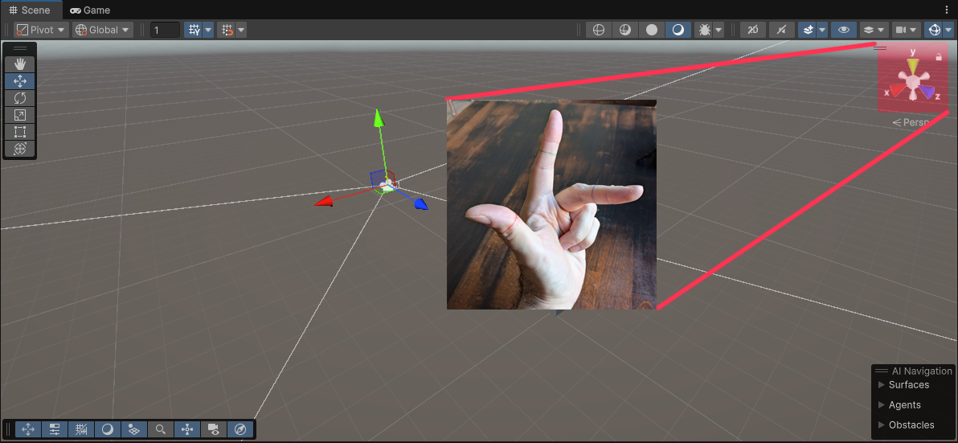Toggle 2D view mode button

pos(753,30)
